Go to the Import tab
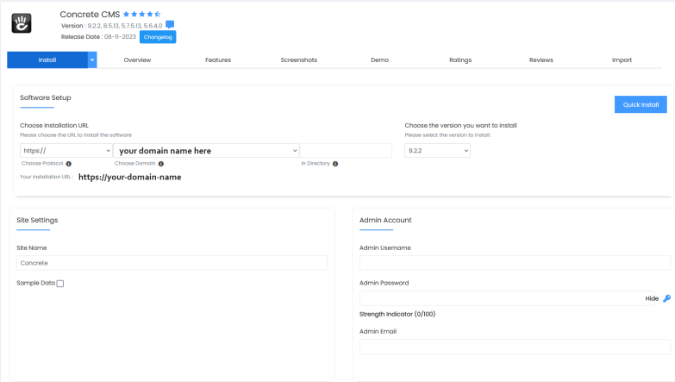The height and width of the screenshot is (382, 675). tap(622, 60)
